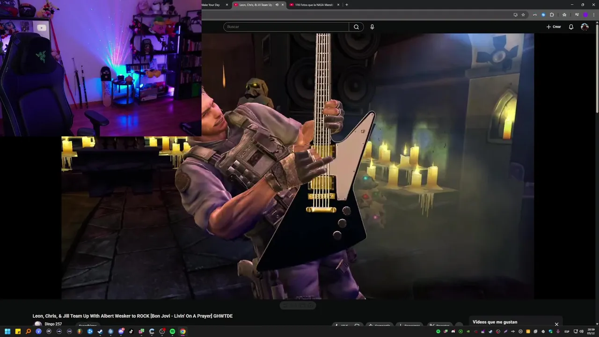Open a new browser tab
Image resolution: width=599 pixels, height=337 pixels.
click(346, 5)
